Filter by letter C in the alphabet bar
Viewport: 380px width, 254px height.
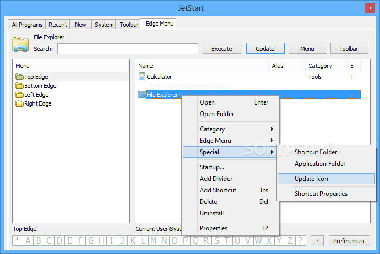coord(49,240)
